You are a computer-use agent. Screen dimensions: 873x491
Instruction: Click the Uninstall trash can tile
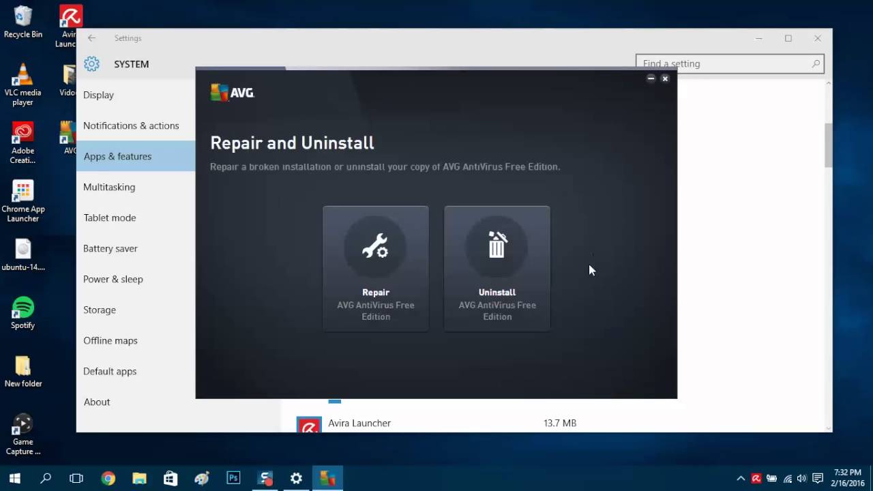click(x=497, y=269)
